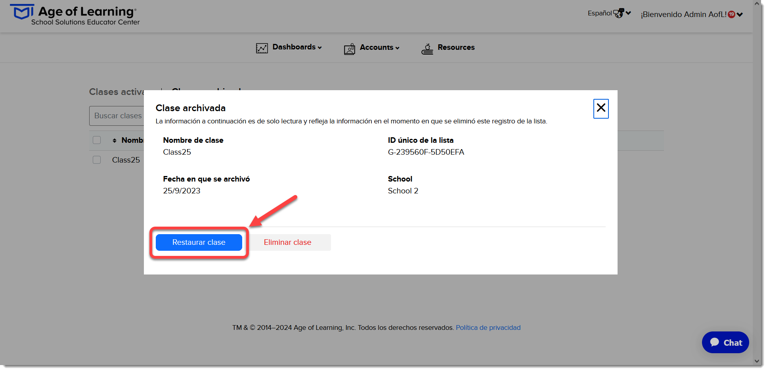767x371 pixels.
Task: Open the Resources menu item
Action: [456, 47]
